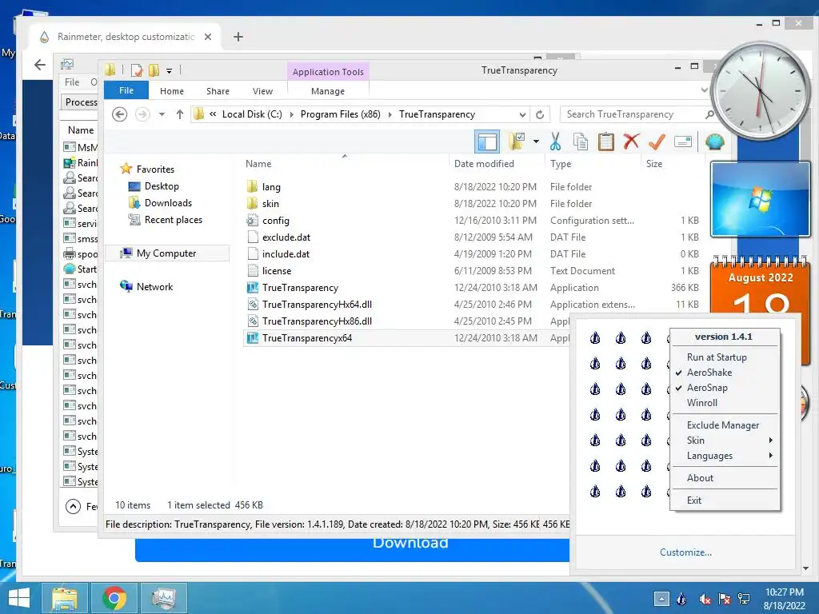
Task: Go up one folder level
Action: (180, 114)
